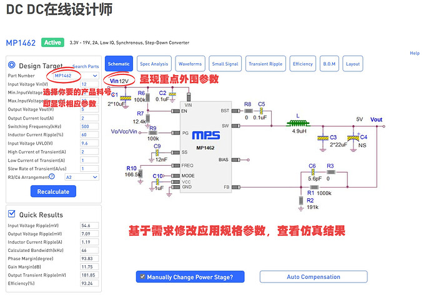This screenshot has width=431, height=297.
Task: Click Inductor Current Ripple value 1.19
Action: pyautogui.click(x=89, y=242)
